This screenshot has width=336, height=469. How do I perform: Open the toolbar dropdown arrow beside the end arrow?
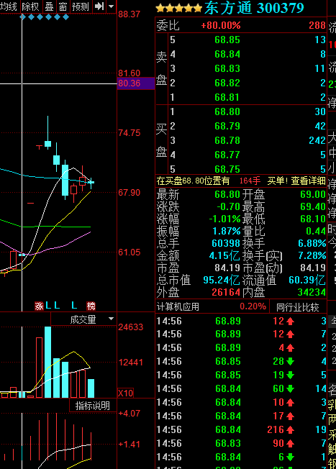[x=111, y=6]
